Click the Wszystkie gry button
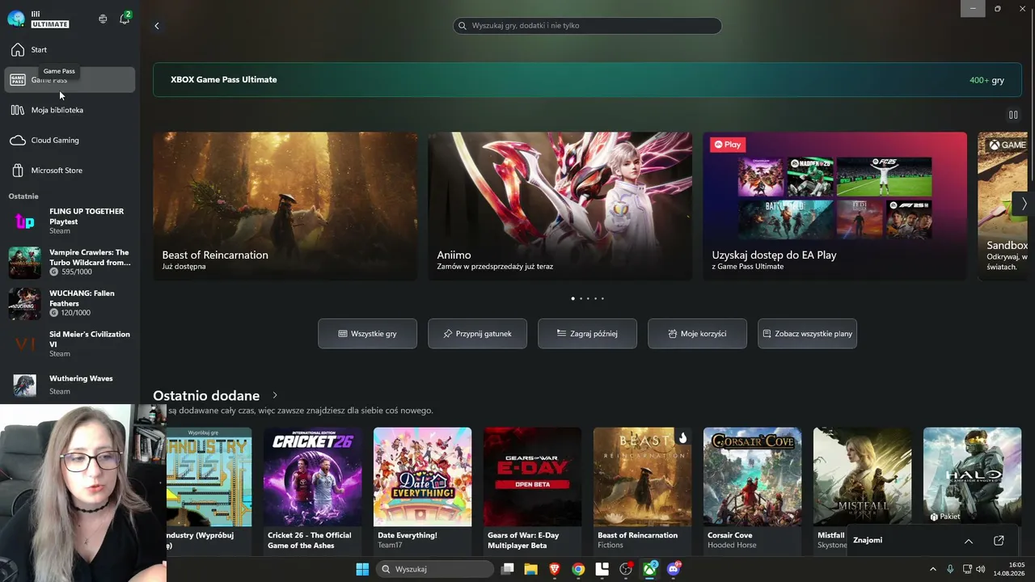The image size is (1035, 582). point(368,334)
